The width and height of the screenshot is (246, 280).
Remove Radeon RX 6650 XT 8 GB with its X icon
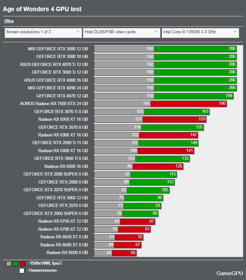[91, 237]
